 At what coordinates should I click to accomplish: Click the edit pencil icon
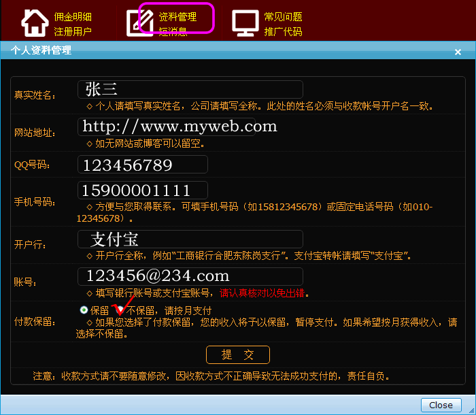[140, 23]
